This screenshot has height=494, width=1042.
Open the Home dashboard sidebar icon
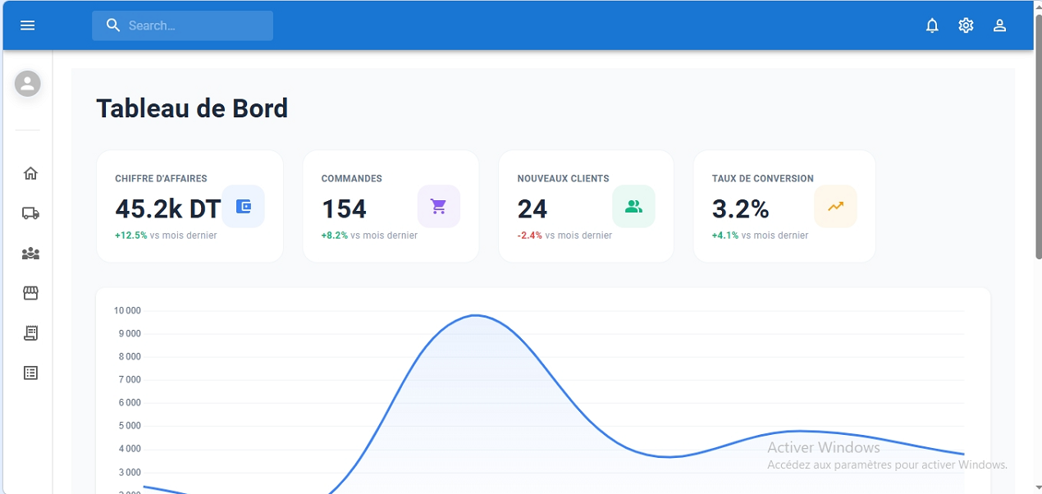(x=30, y=173)
